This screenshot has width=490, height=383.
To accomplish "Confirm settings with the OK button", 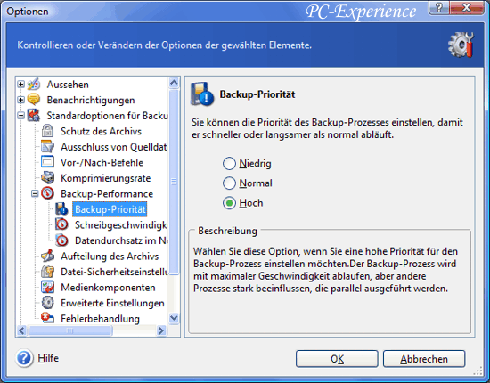I will (x=337, y=359).
